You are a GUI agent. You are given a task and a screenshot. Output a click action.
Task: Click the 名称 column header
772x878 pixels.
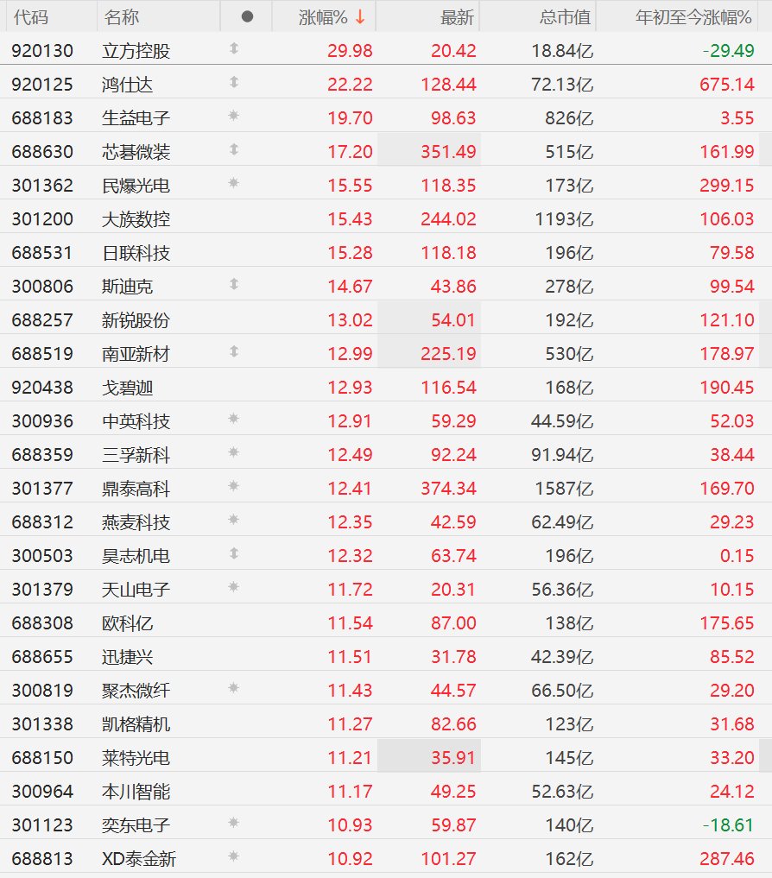click(122, 17)
